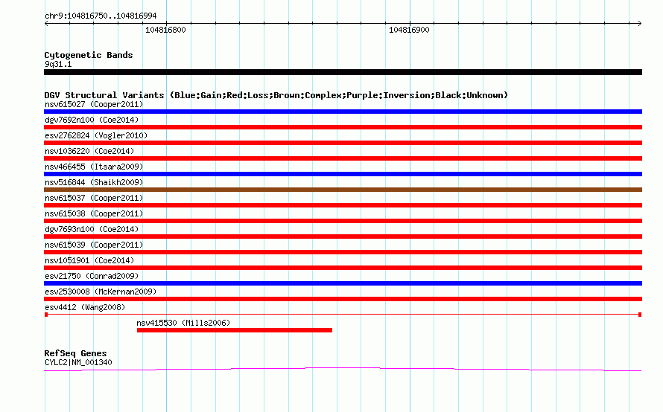Viewport: 663px width, 412px height.
Task: Click the 104816800 ruler tick label
Action: [165, 30]
